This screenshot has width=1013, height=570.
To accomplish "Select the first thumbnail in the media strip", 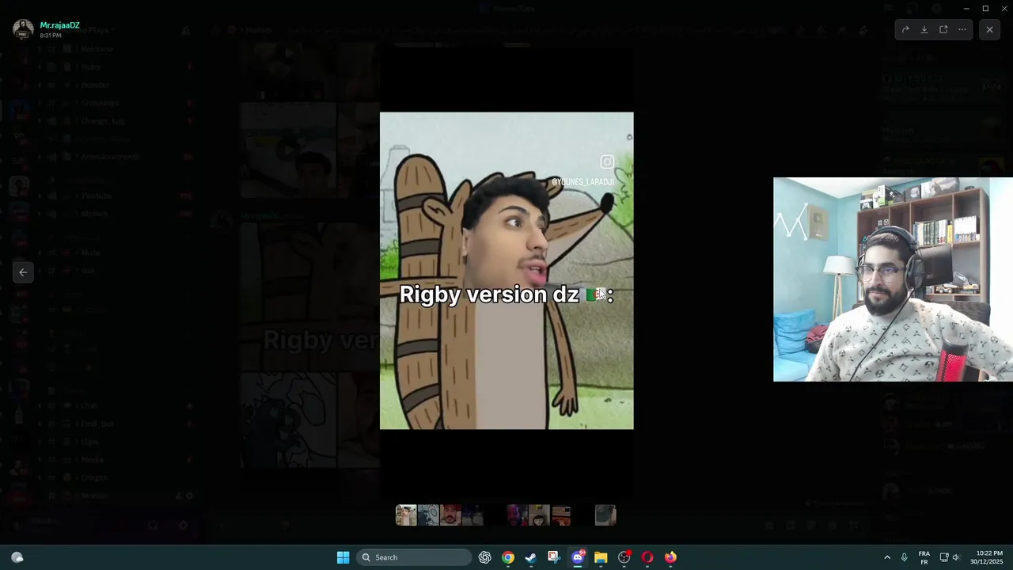I will coord(406,515).
